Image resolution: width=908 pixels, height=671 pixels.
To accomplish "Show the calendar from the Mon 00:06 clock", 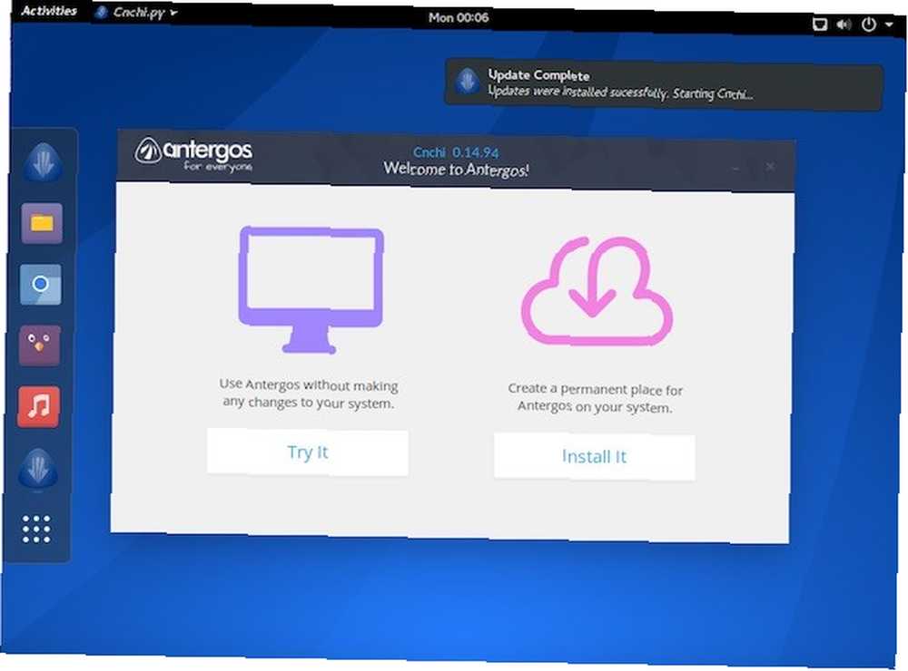I will [458, 17].
